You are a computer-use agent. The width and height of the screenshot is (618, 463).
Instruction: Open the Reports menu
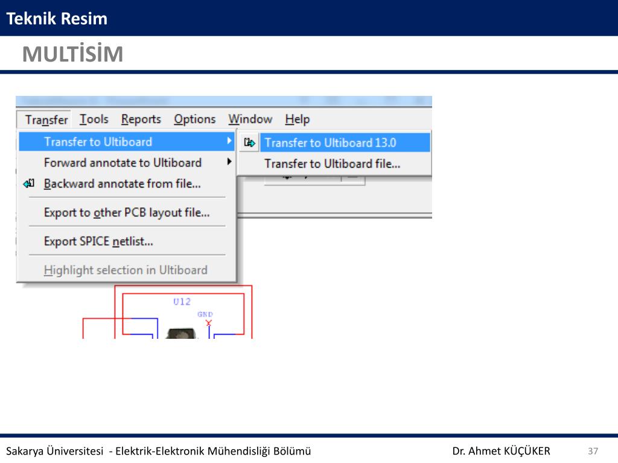pyautogui.click(x=141, y=119)
